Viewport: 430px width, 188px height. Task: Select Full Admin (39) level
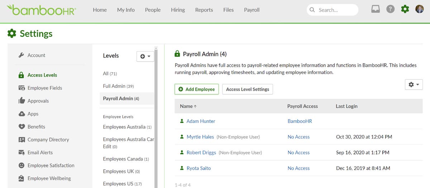(x=118, y=86)
